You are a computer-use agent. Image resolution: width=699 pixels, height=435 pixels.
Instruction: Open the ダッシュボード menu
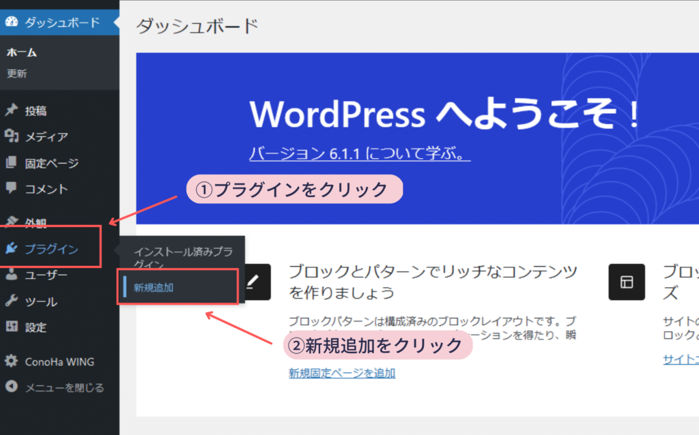(x=60, y=22)
